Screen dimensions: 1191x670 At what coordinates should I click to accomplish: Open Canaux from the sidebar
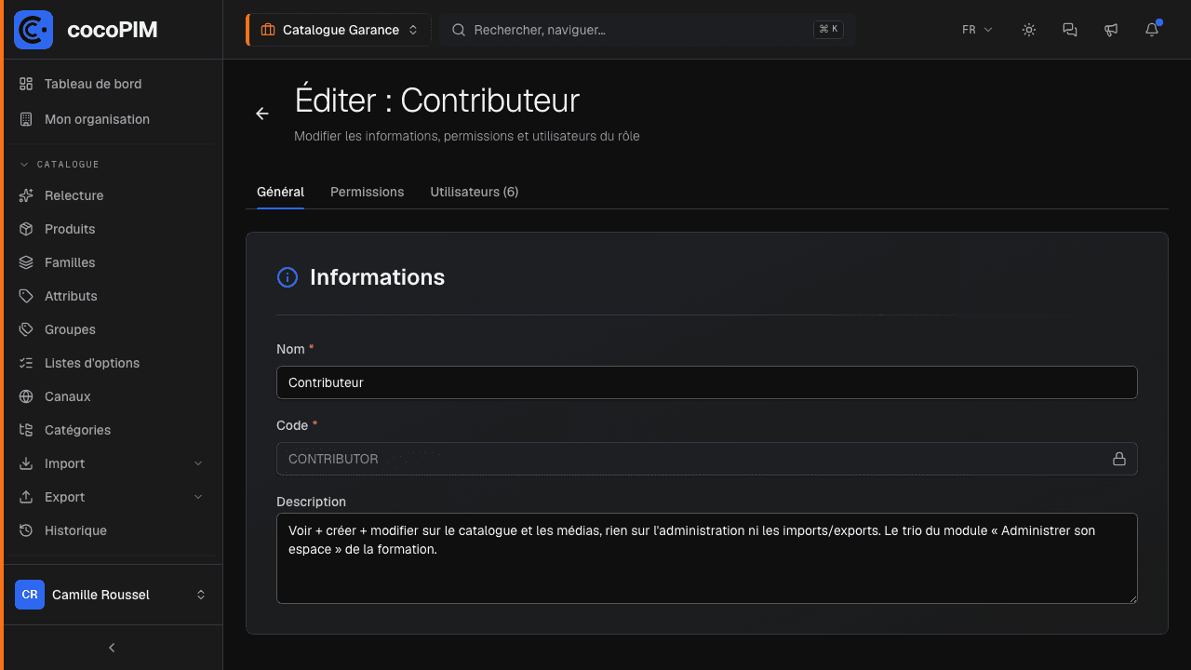(x=112, y=396)
